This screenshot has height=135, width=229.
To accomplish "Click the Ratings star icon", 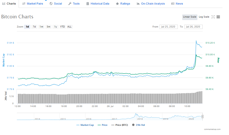I will coord(117,4).
